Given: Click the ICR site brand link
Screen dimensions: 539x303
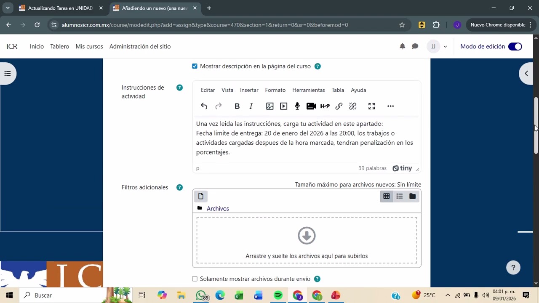Looking at the screenshot, I should 12,46.
